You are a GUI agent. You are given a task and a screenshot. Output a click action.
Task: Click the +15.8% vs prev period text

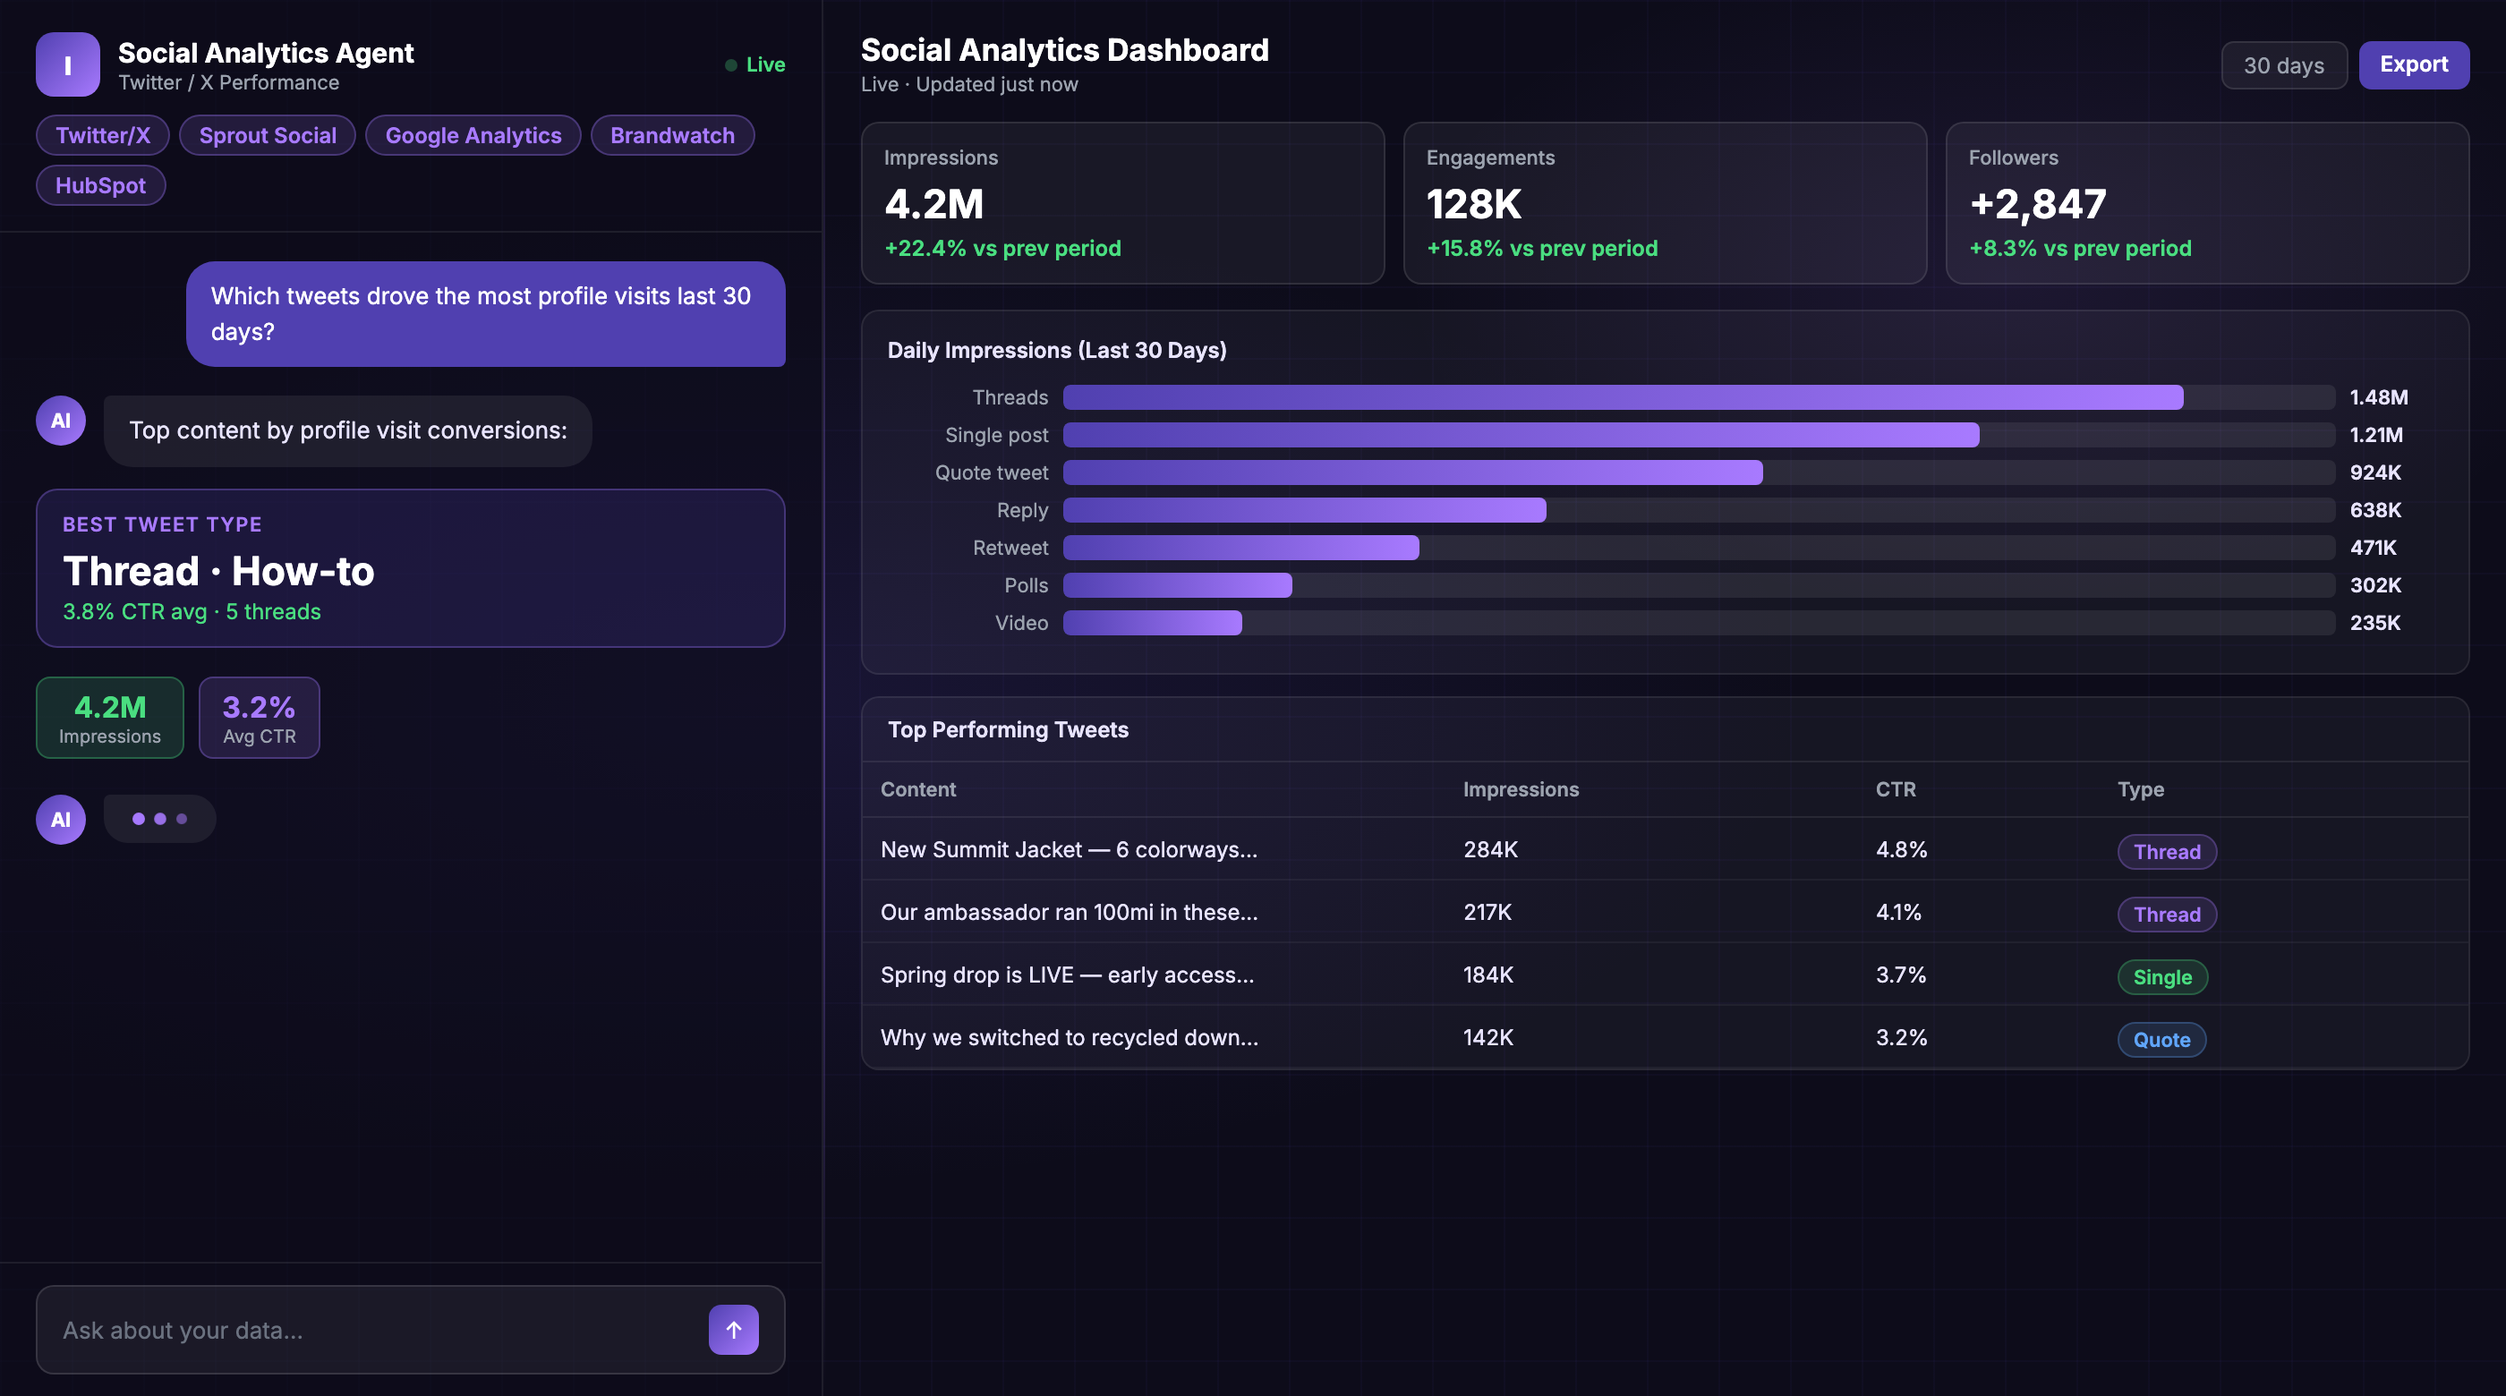pos(1542,248)
